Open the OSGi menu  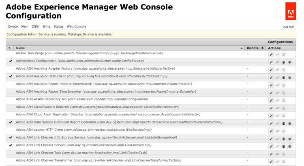coord(36,26)
